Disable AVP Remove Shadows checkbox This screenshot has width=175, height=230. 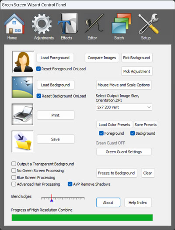click(x=70, y=184)
